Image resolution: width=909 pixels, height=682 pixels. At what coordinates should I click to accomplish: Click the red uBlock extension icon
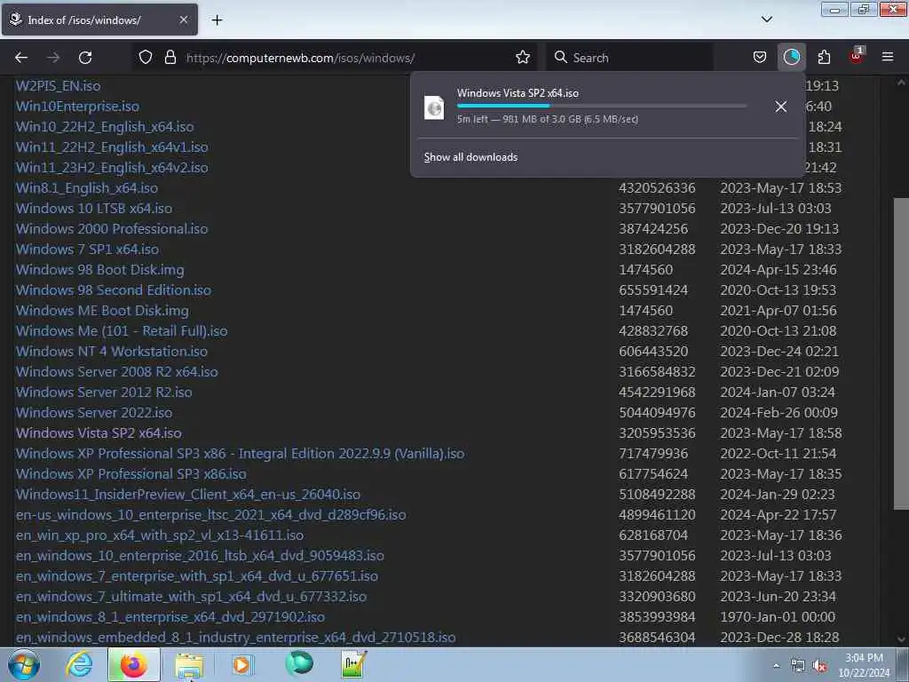coord(857,56)
